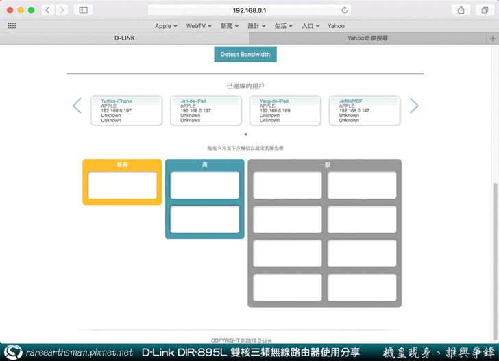The width and height of the screenshot is (499, 361).
Task: Open Top Sites grid icon
Action: coord(12,26)
